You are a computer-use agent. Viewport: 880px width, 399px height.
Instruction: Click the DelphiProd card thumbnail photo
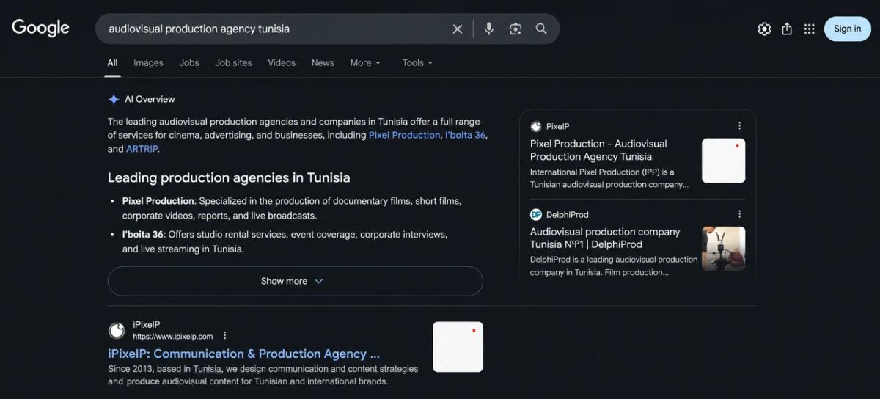click(x=723, y=249)
